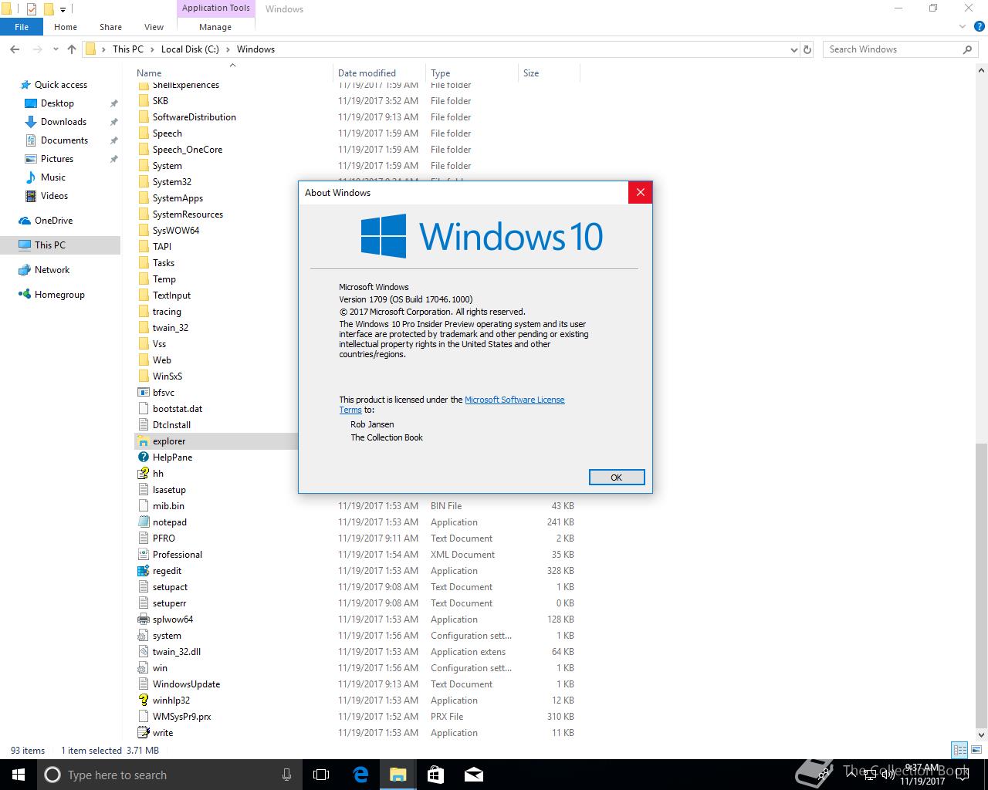The height and width of the screenshot is (790, 988).
Task: Refresh the Windows folder view
Action: pyautogui.click(x=807, y=49)
